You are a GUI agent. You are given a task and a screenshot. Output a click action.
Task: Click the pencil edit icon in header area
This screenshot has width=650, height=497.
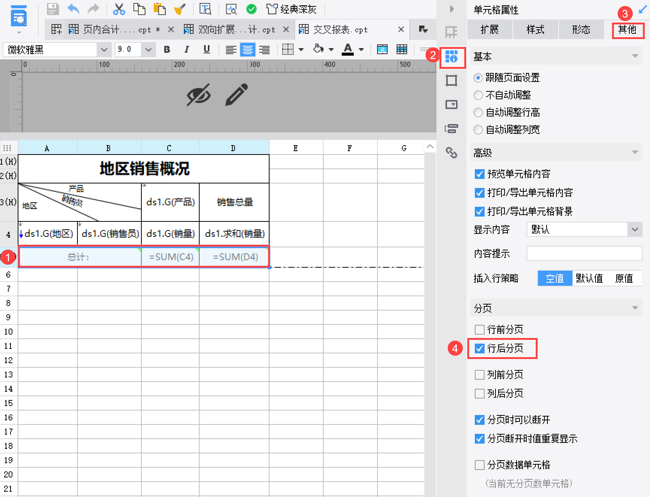click(x=237, y=94)
